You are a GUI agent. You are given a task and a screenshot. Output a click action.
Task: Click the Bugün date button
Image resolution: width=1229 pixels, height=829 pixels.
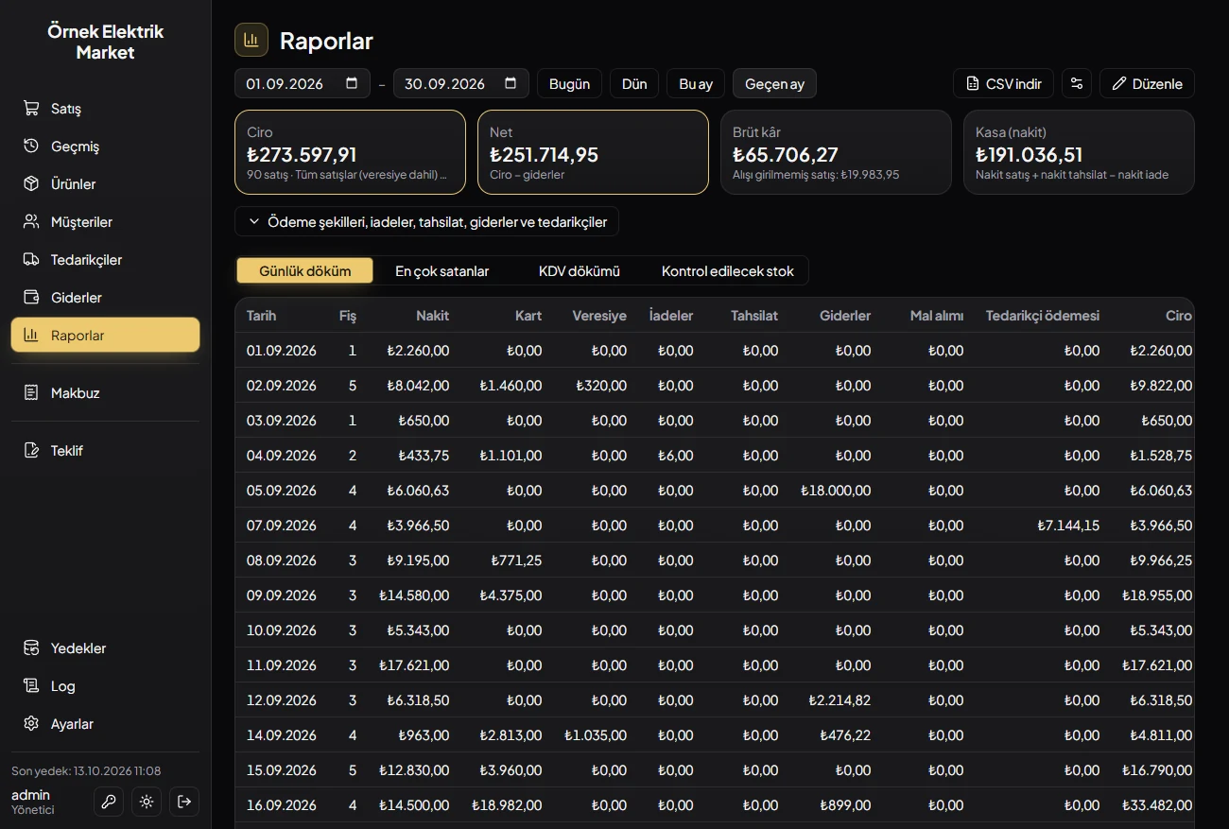(570, 83)
